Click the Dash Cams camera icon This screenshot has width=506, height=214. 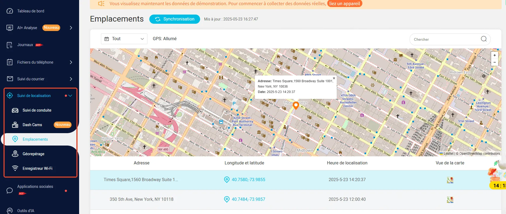click(15, 125)
